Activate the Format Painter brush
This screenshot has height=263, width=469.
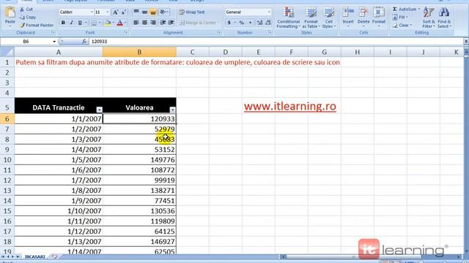(x=37, y=26)
